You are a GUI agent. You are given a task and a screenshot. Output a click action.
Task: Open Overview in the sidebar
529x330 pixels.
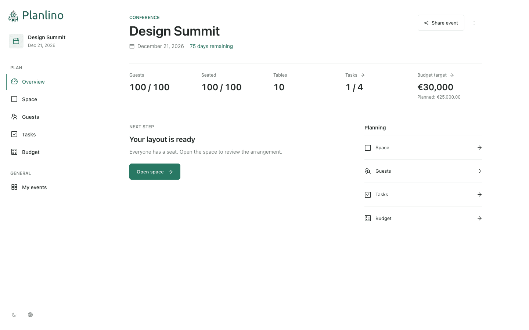[x=41, y=82]
